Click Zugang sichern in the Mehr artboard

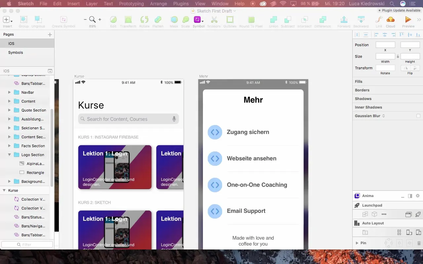pyautogui.click(x=248, y=132)
